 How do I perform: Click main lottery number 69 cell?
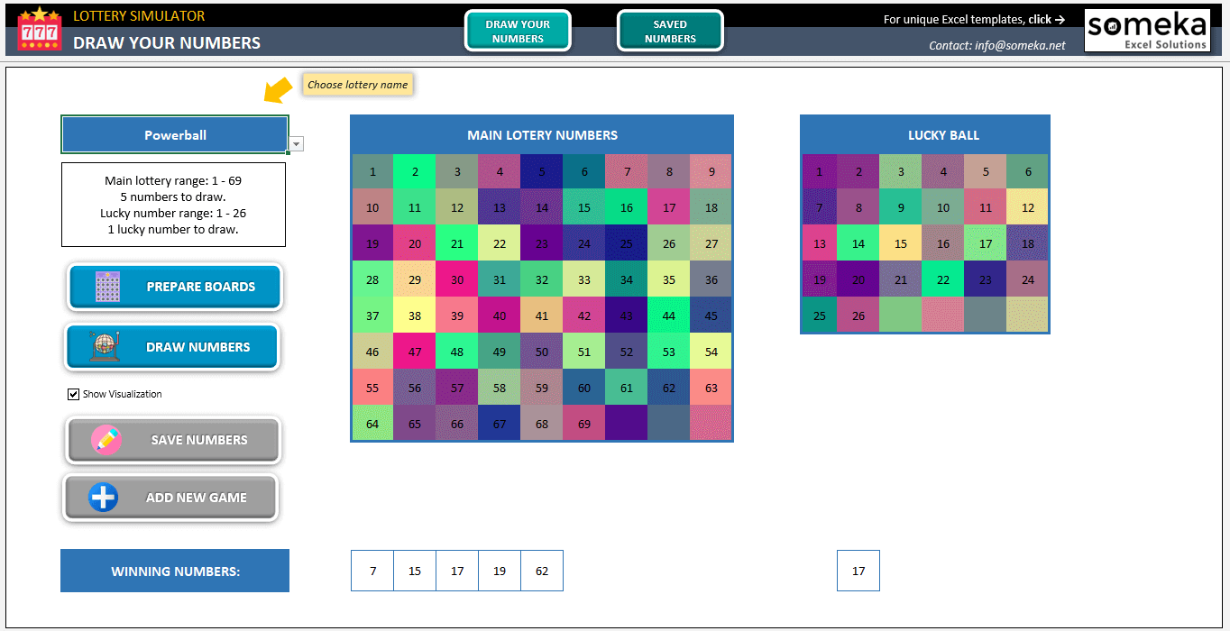pyautogui.click(x=584, y=424)
